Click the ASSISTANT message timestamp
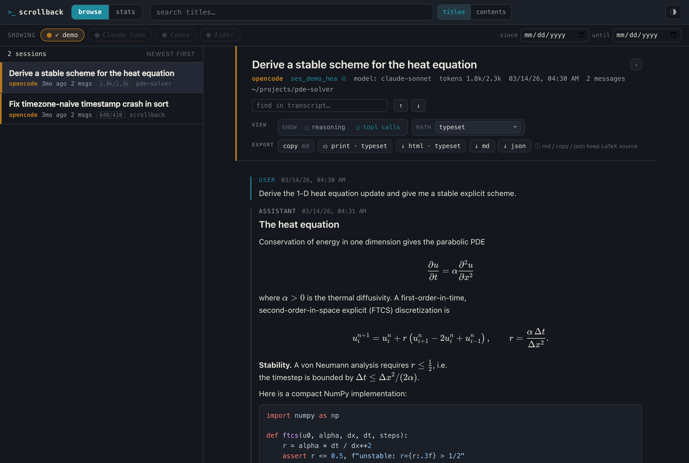 [x=333, y=211]
